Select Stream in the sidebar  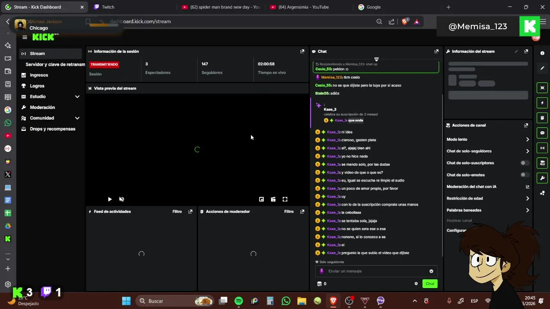tap(51, 54)
